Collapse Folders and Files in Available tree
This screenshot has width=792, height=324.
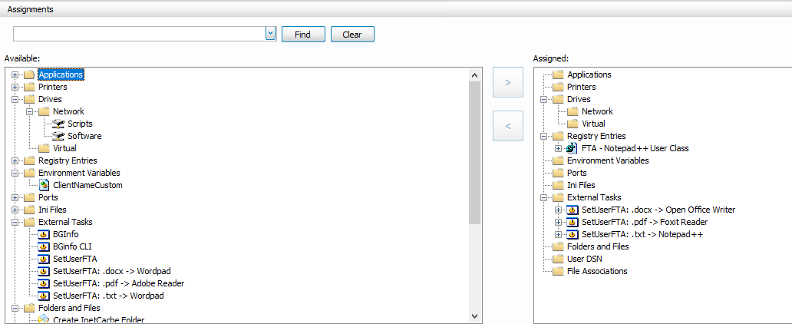[15, 309]
